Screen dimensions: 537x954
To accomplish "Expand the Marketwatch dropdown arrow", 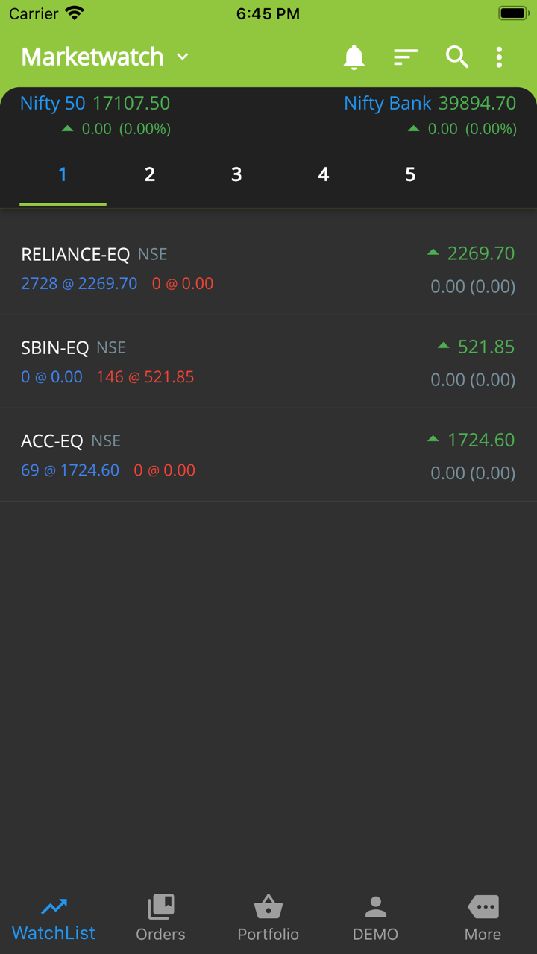I will (x=183, y=57).
